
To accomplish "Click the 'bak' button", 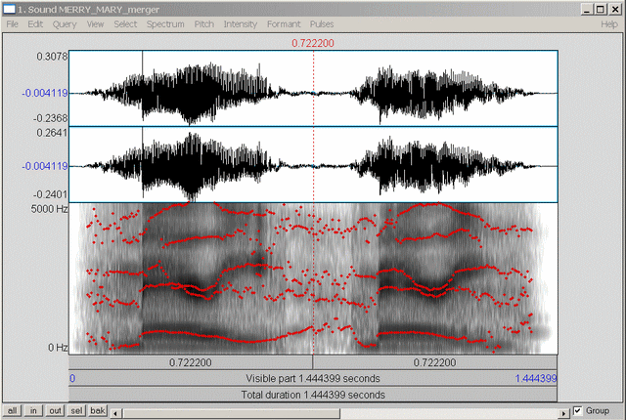I will [98, 411].
